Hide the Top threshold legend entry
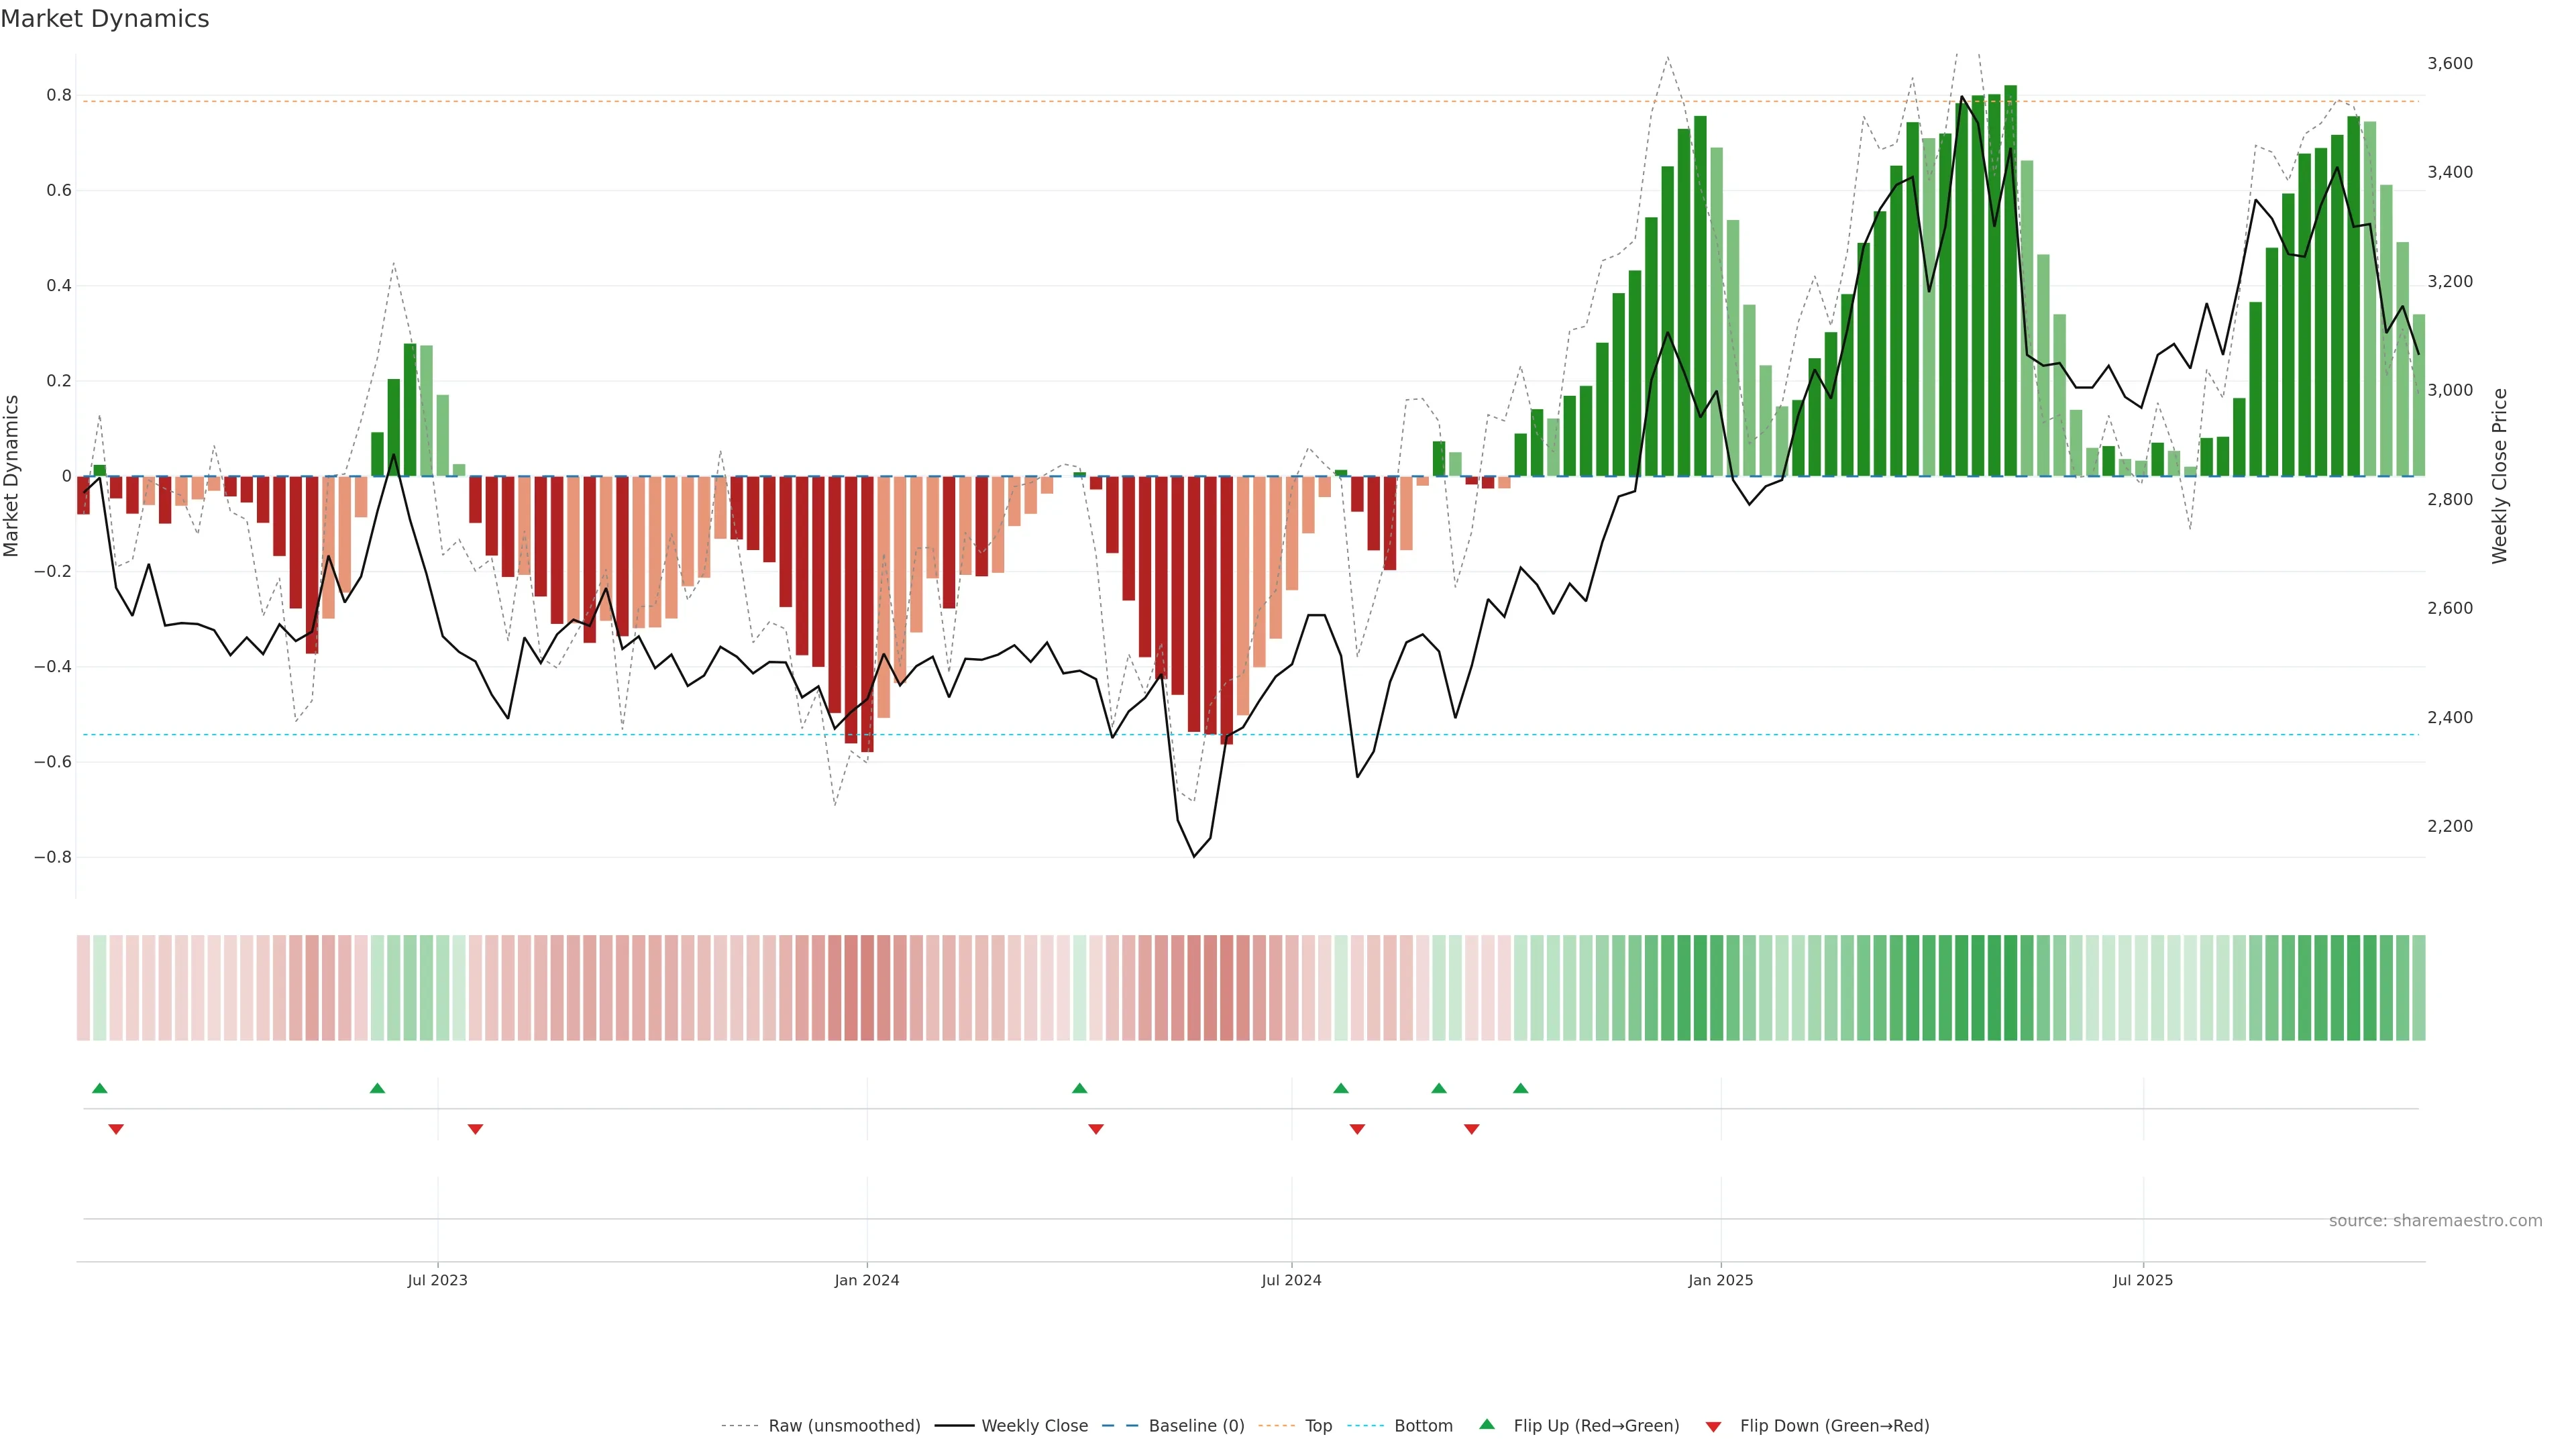The height and width of the screenshot is (1449, 2576). tap(1318, 1426)
